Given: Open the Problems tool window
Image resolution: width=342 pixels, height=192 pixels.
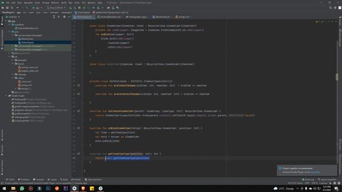Looking at the screenshot, I should pyautogui.click(x=24, y=180).
